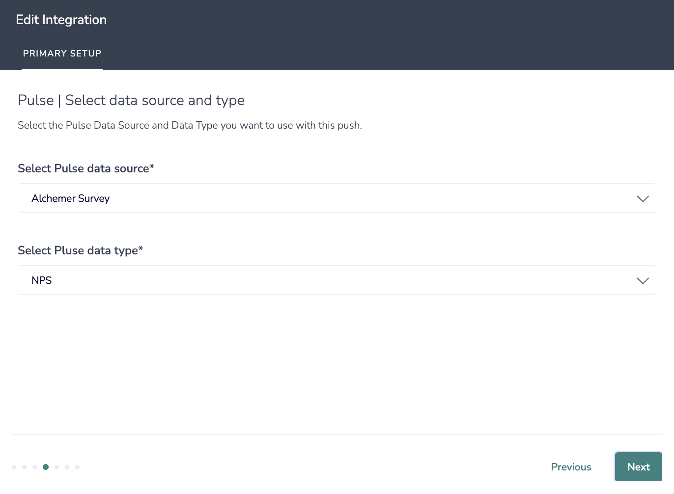674x494 pixels.
Task: Expand the chevron arrow beside NPS
Action: [x=643, y=280]
